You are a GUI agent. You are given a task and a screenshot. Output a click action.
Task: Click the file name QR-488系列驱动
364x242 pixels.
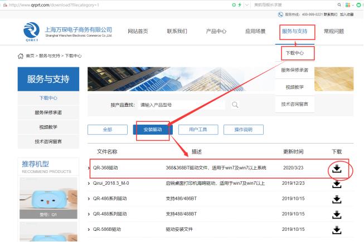coord(110,214)
